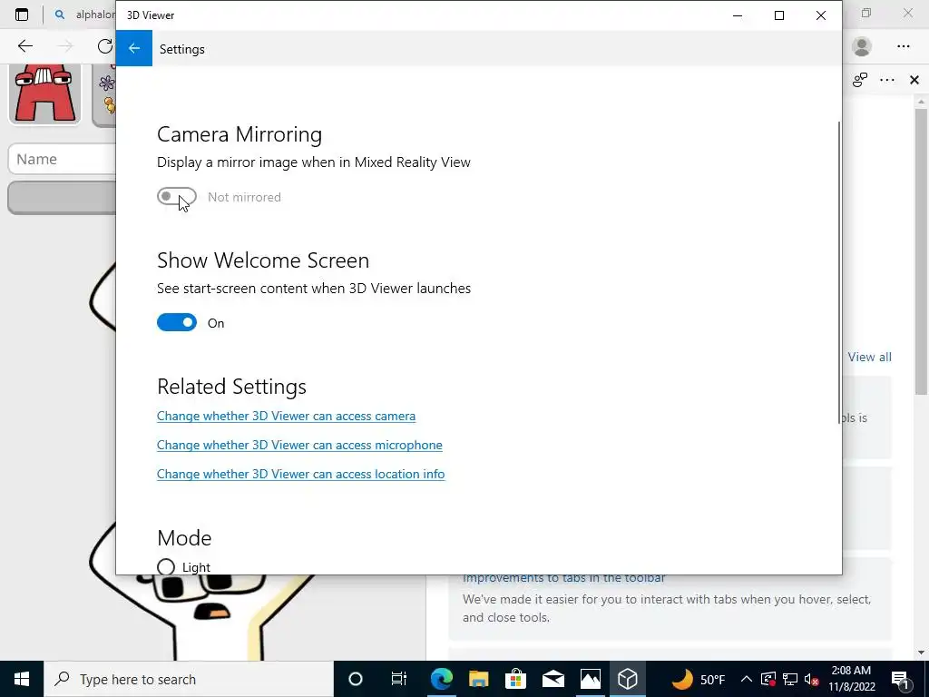The height and width of the screenshot is (697, 929).
Task: Close the Edge sidebar pane
Action: pyautogui.click(x=914, y=80)
